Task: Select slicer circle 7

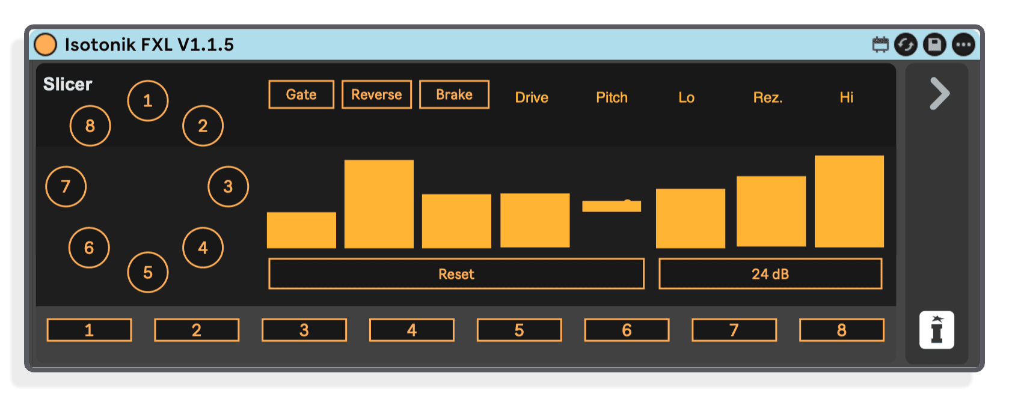Action: [66, 187]
